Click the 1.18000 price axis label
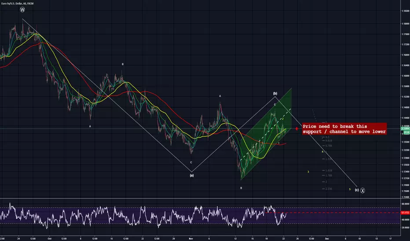Image resolution: width=410 pixels, height=241 pixels. click(405, 24)
